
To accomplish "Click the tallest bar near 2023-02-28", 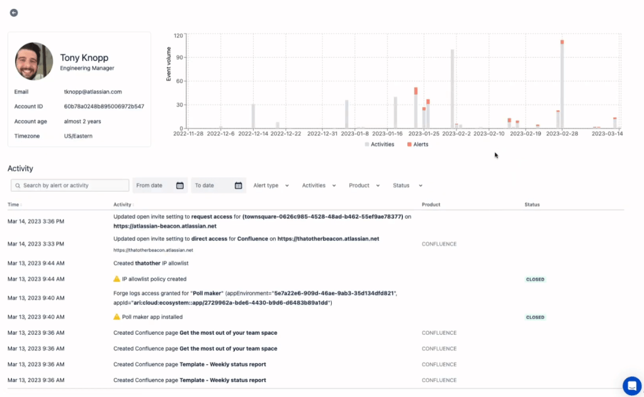I will pyautogui.click(x=562, y=85).
